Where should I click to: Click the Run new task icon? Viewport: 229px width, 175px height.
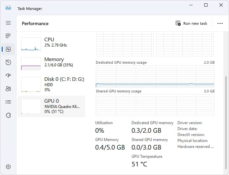click(x=178, y=23)
